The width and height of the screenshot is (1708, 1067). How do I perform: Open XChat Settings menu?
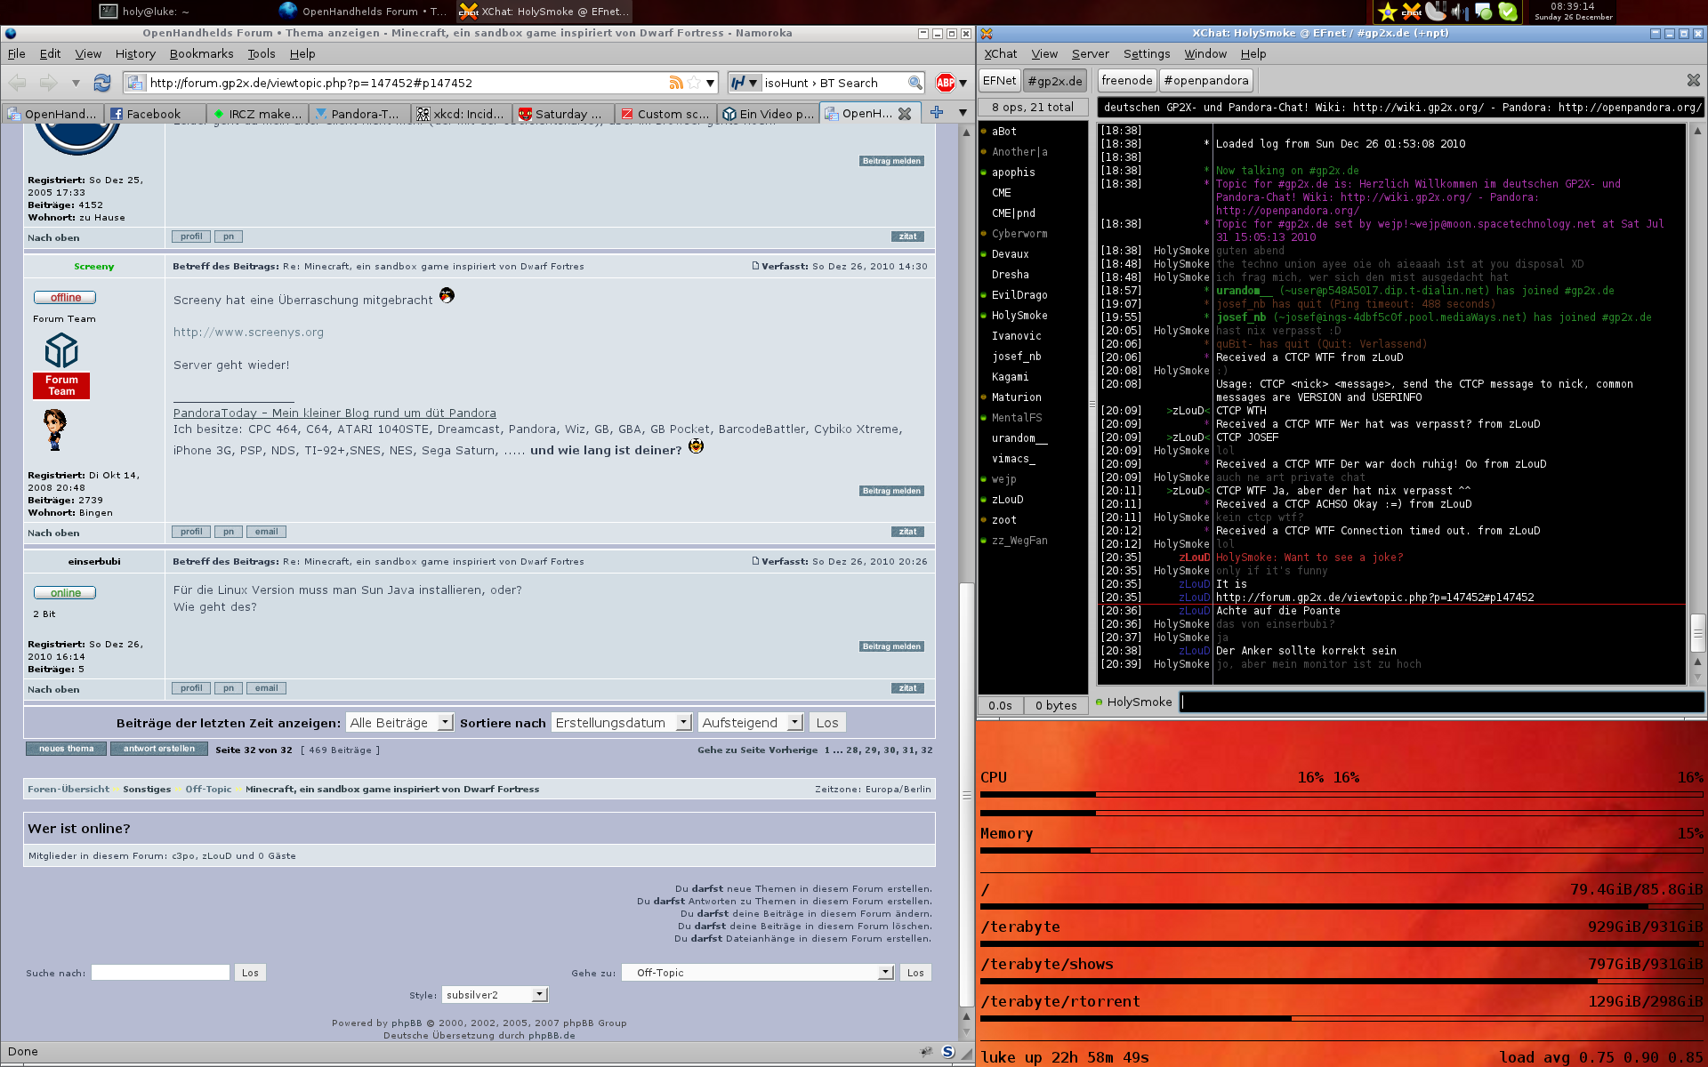[1147, 53]
